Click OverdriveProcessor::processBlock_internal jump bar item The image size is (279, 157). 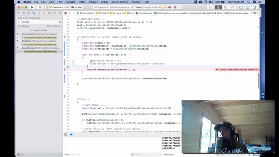[x=201, y=13]
